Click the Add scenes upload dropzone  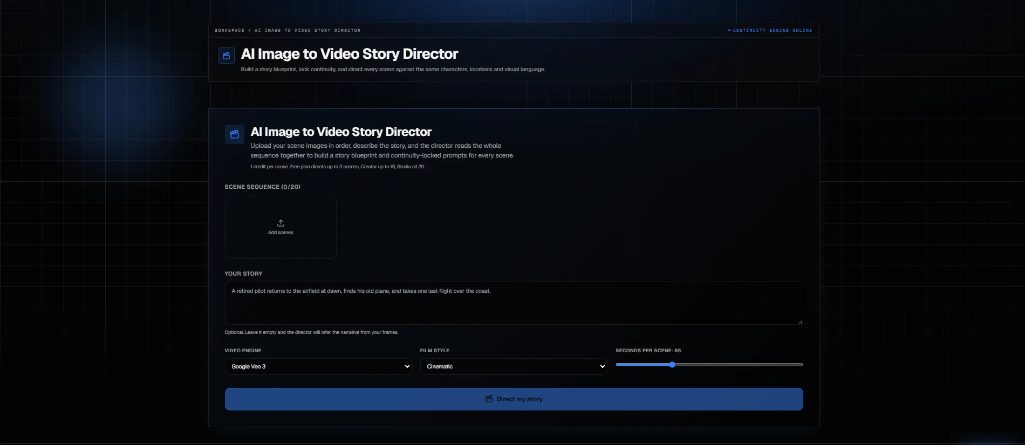(x=281, y=227)
